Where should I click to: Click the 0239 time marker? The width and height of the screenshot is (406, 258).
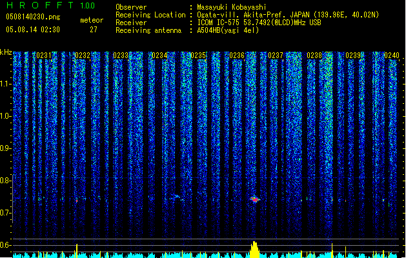click(353, 55)
